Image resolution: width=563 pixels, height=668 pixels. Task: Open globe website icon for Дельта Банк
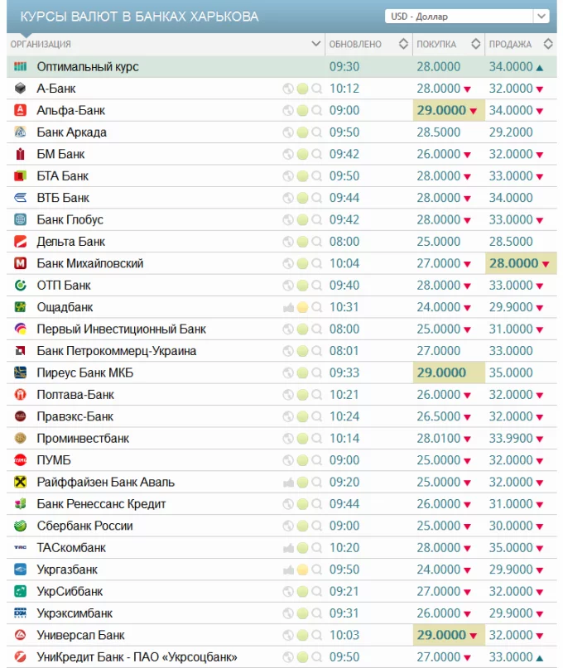[x=288, y=242]
